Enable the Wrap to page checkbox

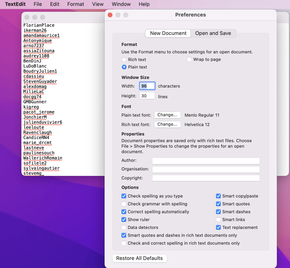point(189,60)
